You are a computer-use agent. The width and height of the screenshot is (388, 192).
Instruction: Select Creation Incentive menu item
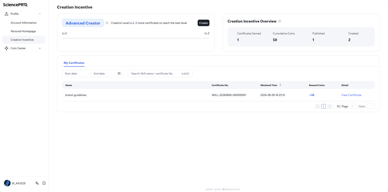(24, 40)
